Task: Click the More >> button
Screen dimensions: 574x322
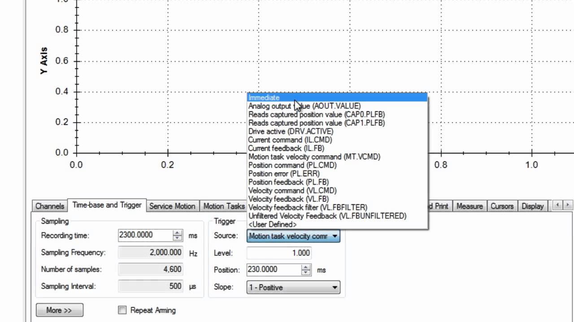Action: tap(59, 310)
